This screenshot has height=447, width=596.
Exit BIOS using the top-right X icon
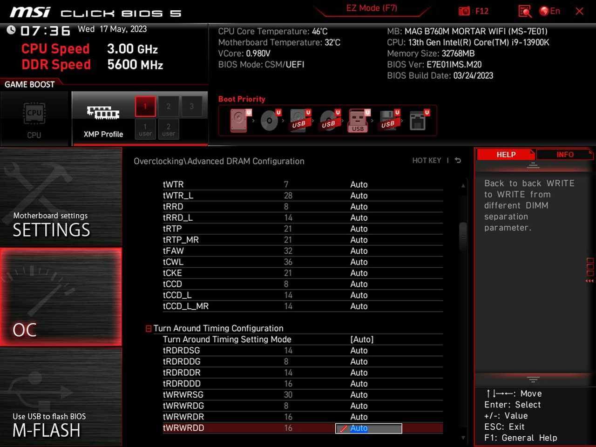tap(579, 11)
